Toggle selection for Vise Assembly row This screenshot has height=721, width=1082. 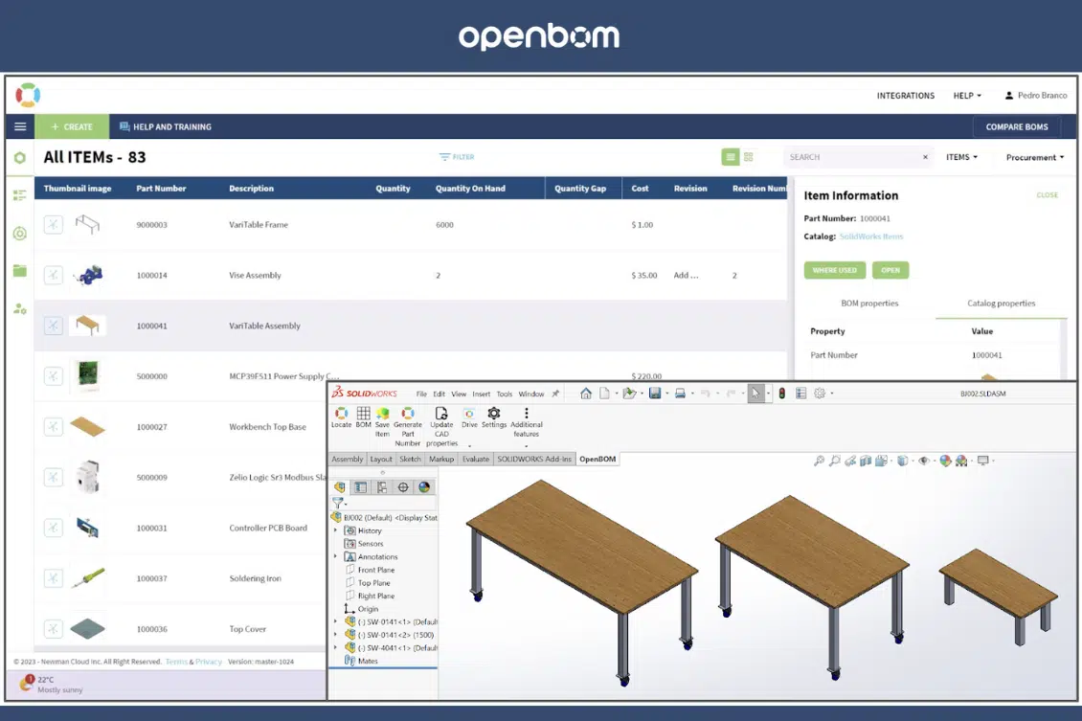coord(53,276)
